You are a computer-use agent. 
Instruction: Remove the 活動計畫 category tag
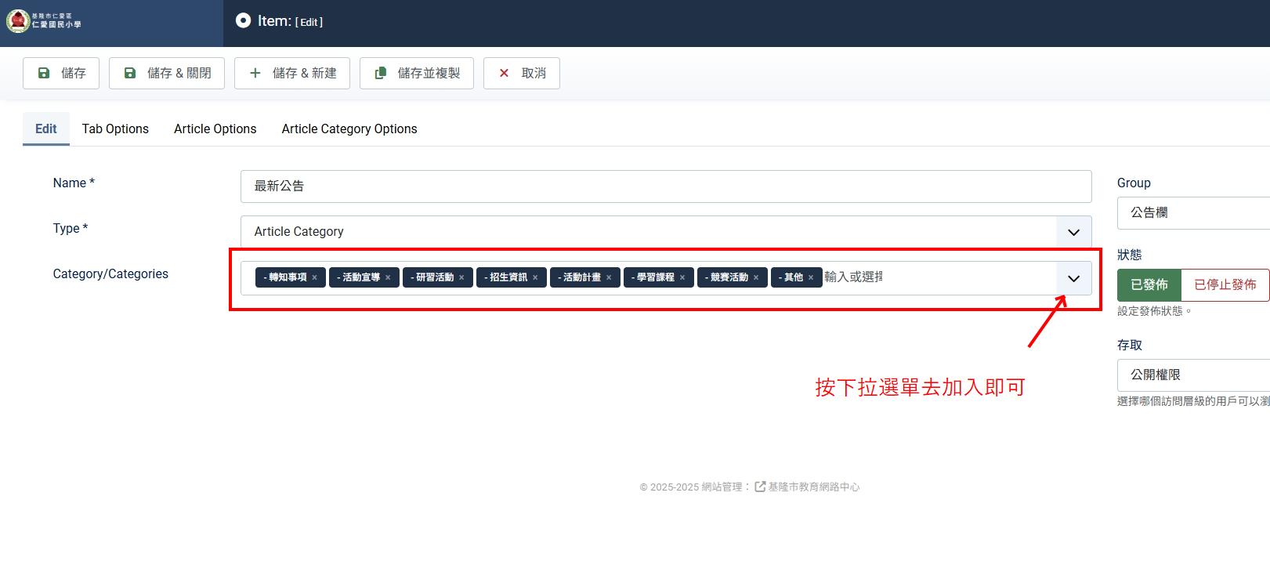[609, 277]
